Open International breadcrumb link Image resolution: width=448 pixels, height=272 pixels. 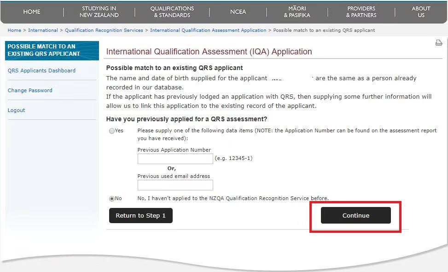(43, 30)
